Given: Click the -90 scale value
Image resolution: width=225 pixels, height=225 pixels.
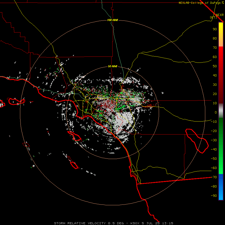Looking at the screenshot, I should pos(214,196).
